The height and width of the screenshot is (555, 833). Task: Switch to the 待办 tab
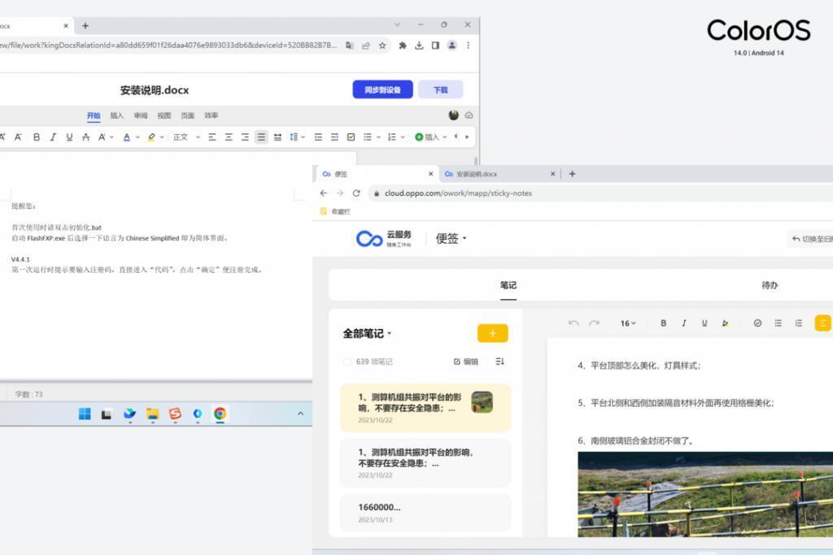tap(770, 285)
